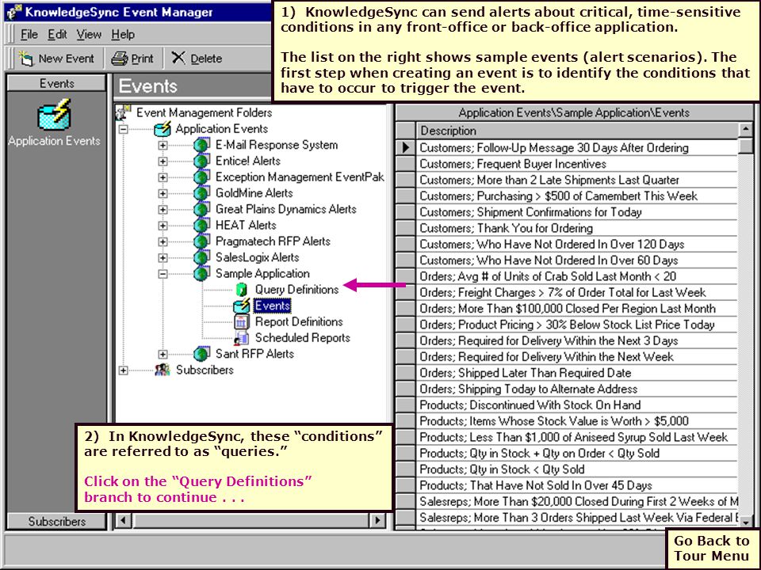Open the Help menu
This screenshot has width=761, height=570.
123,34
